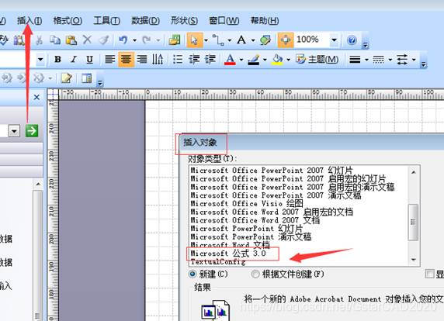
Task: Click the Copy icon in toolbar
Action: click(x=55, y=40)
